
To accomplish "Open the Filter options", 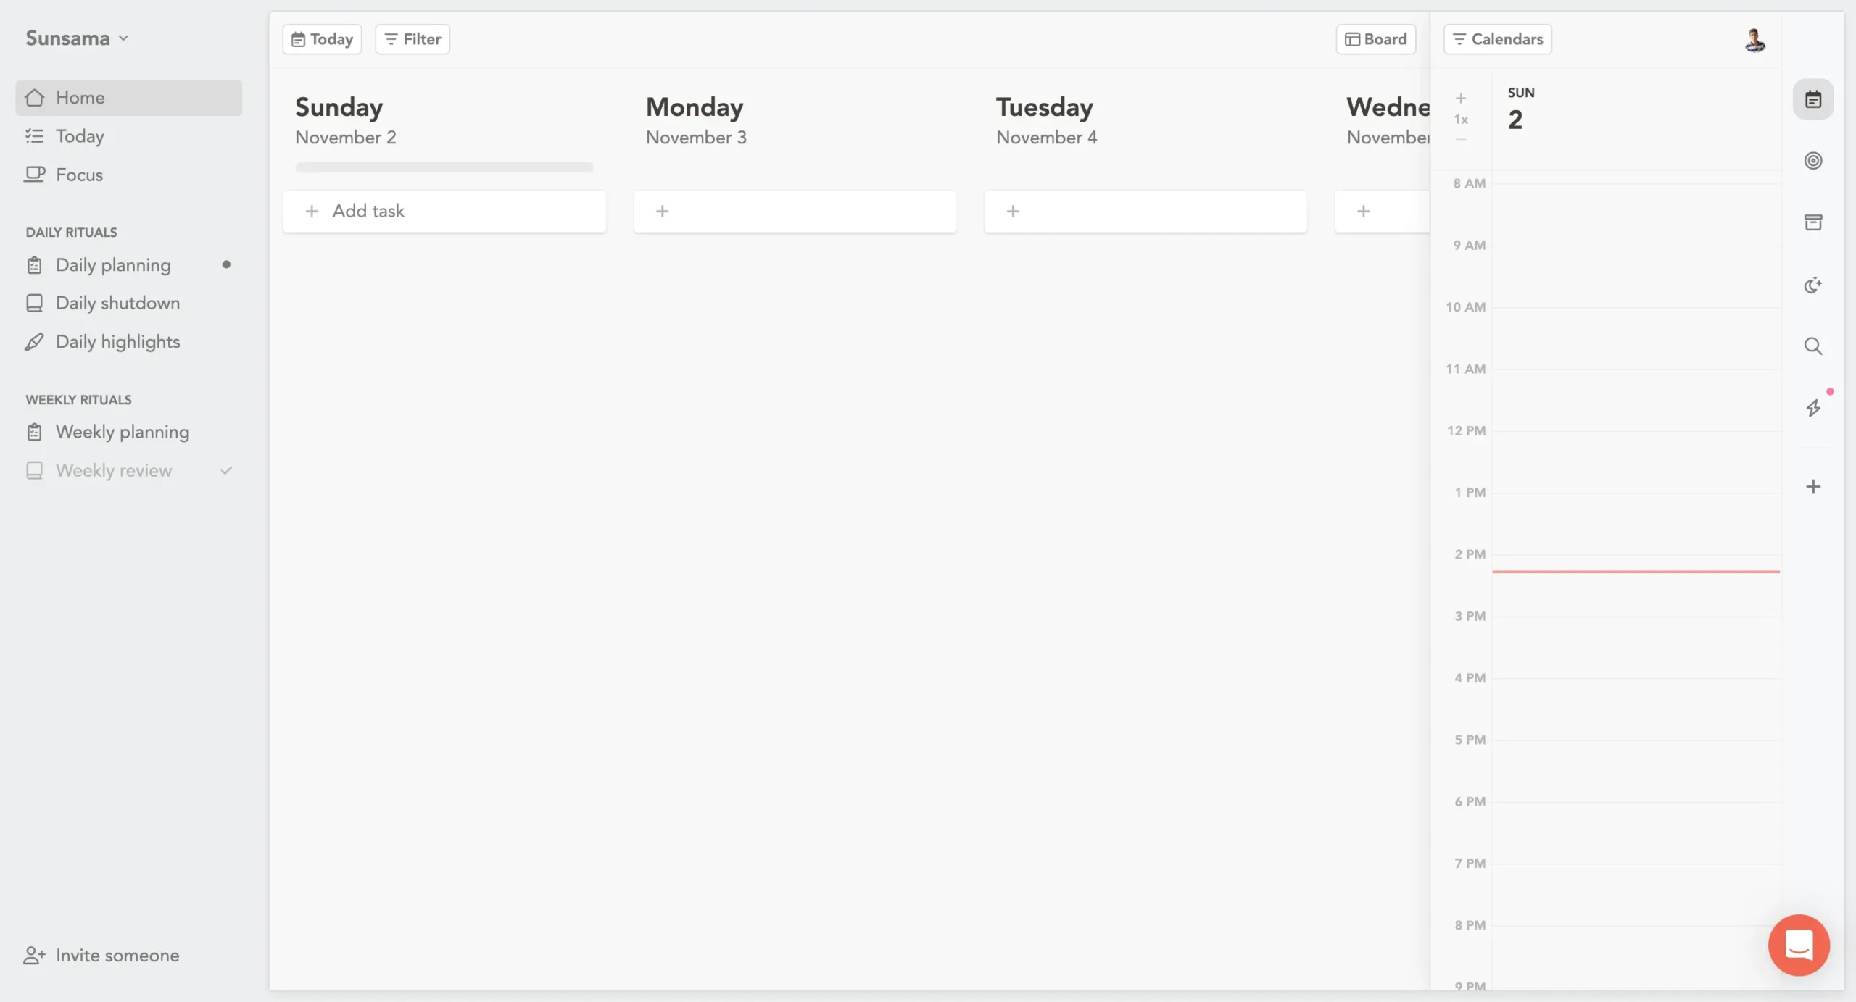I will pos(411,38).
